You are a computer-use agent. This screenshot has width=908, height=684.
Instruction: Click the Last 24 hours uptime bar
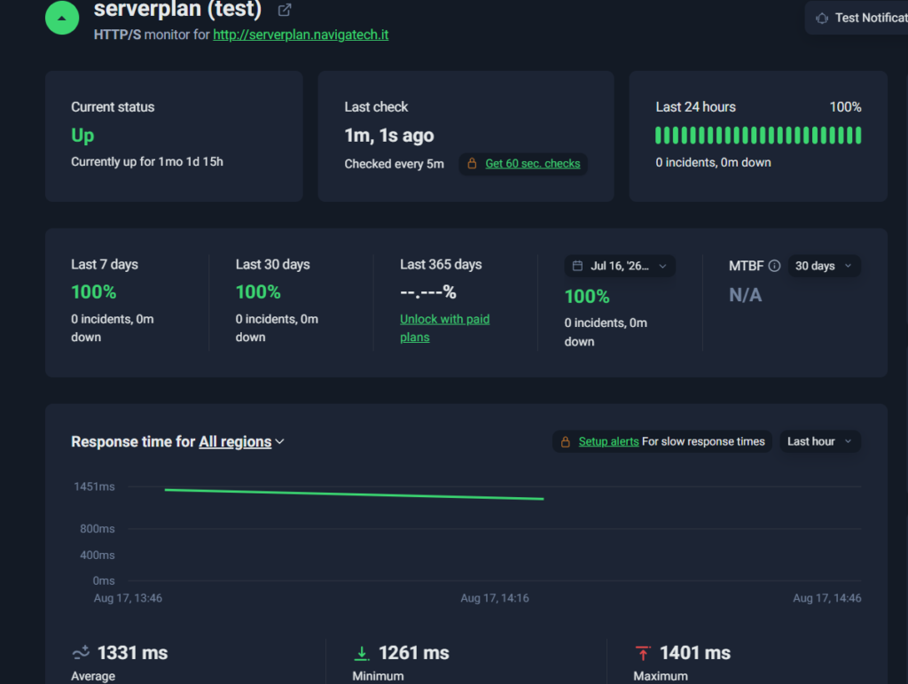[x=758, y=136]
